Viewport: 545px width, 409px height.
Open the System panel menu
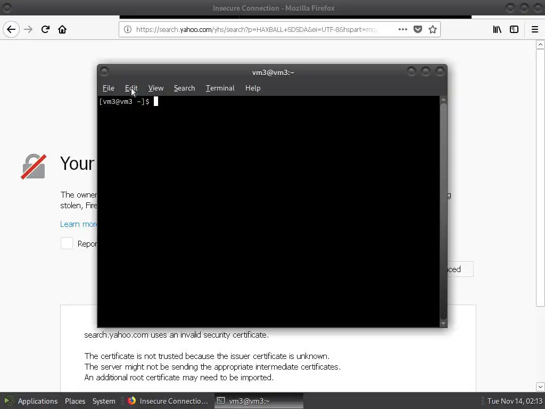[x=104, y=401]
